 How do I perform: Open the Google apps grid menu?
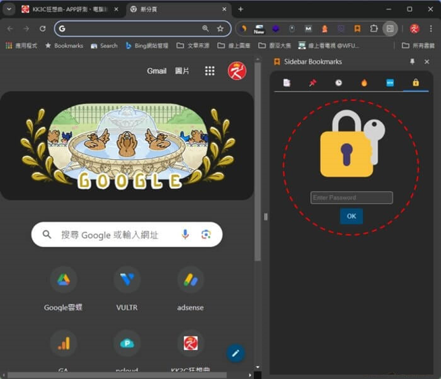coord(210,71)
